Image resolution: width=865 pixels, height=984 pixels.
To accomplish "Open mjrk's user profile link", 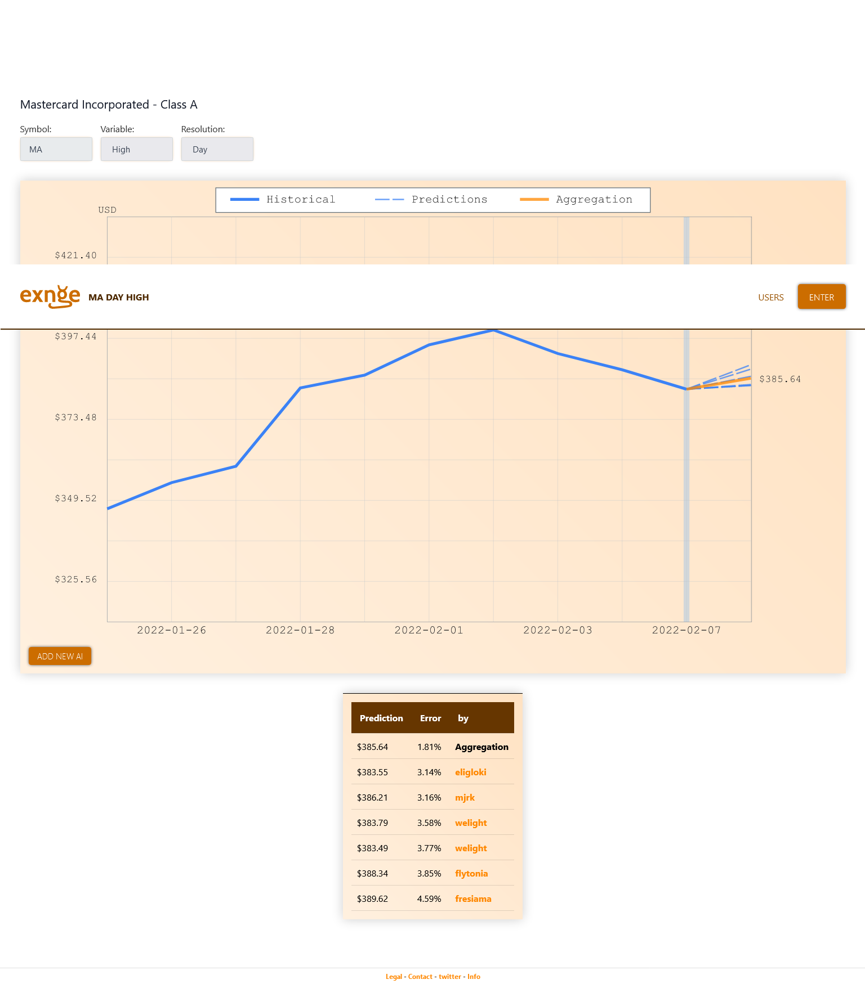I will click(465, 797).
